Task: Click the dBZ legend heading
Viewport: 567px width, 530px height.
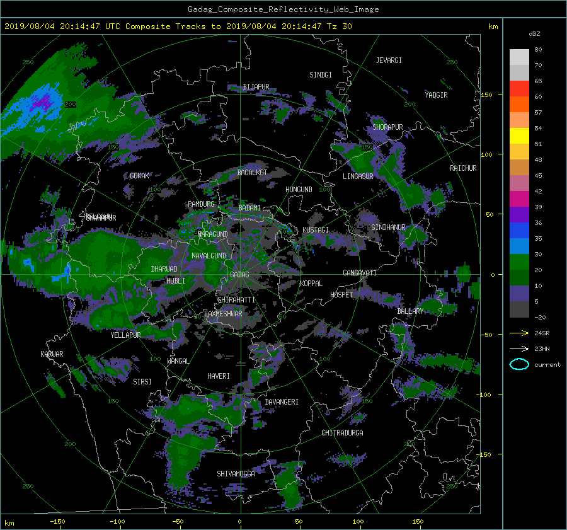Action: click(534, 33)
